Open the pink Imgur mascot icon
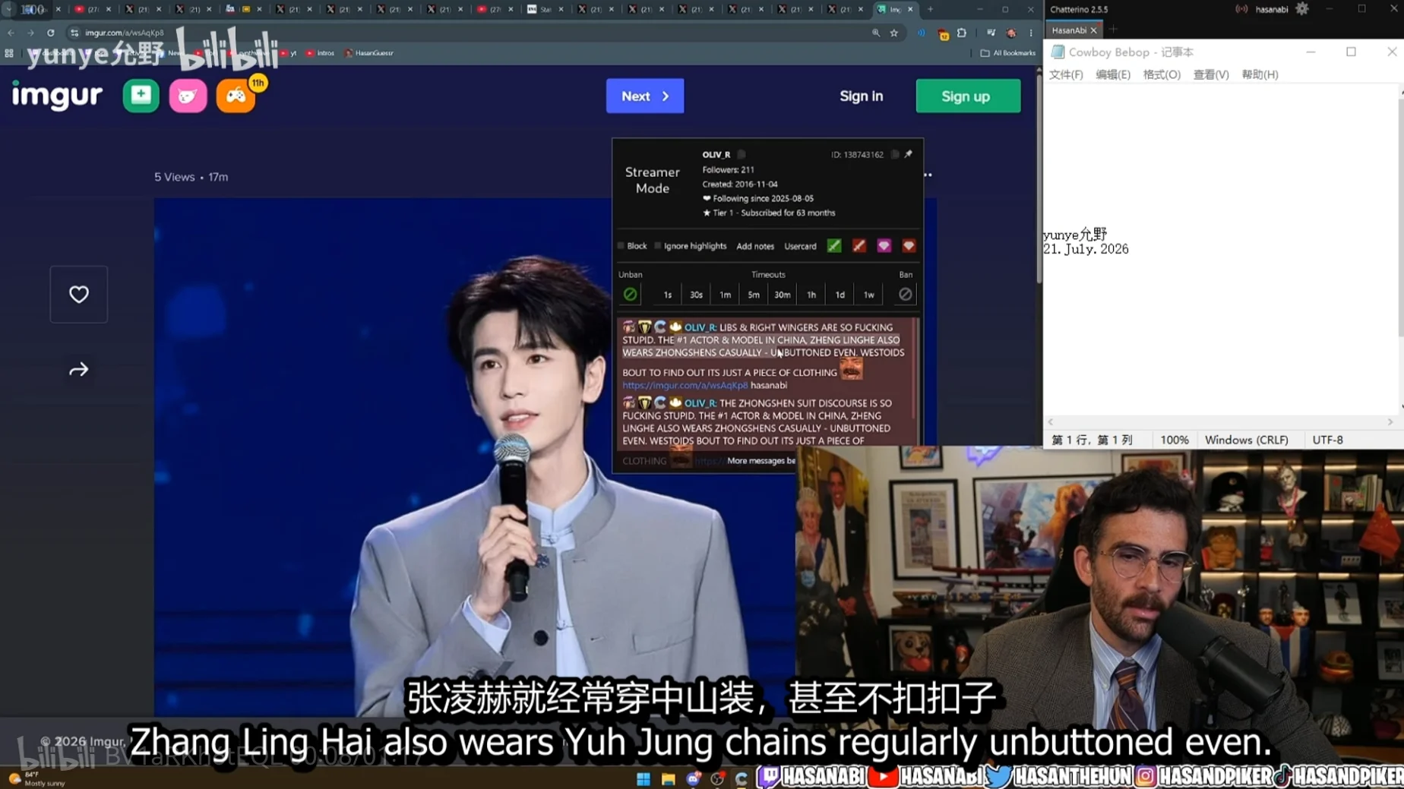1404x789 pixels. click(188, 96)
